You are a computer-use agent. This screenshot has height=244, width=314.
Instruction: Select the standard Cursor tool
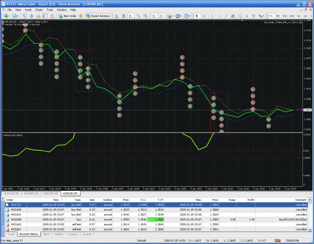click(197, 16)
